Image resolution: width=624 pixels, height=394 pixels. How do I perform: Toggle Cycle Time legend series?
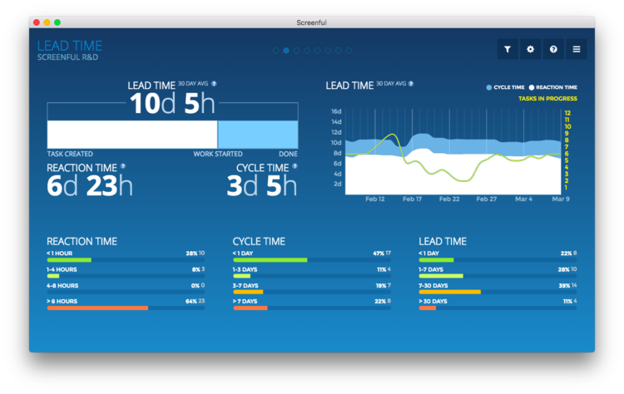pos(505,87)
